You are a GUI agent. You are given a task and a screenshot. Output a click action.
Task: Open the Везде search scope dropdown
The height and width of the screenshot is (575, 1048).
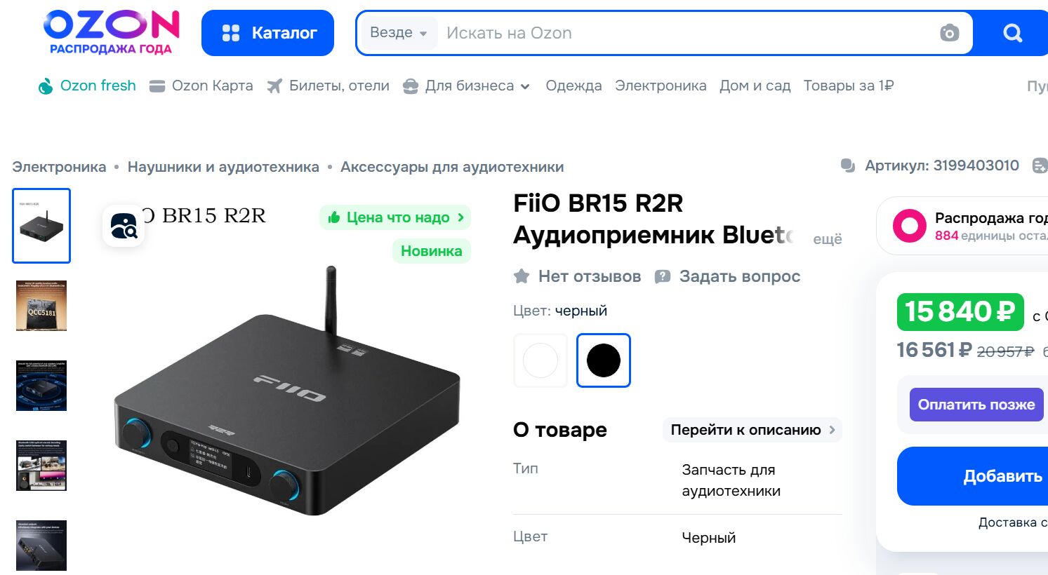pyautogui.click(x=398, y=33)
